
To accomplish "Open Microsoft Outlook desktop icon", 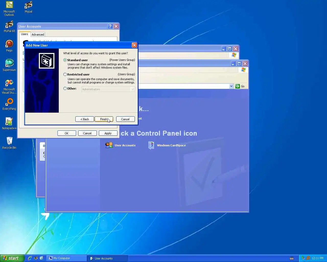I will [9, 8].
